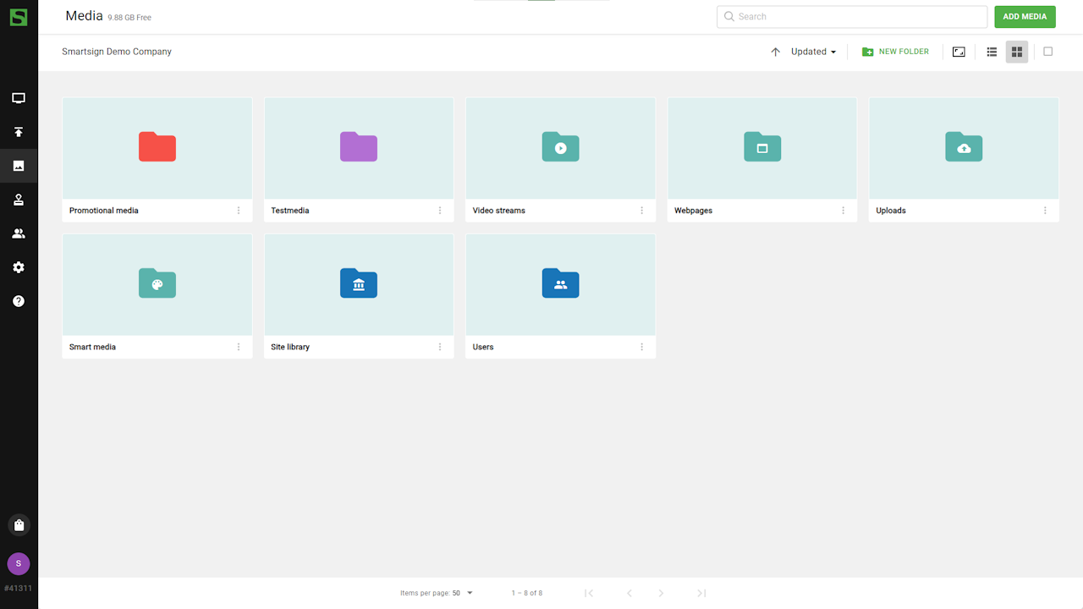Open the items per page dropdown
Viewport: 1083px width, 609px height.
(463, 593)
